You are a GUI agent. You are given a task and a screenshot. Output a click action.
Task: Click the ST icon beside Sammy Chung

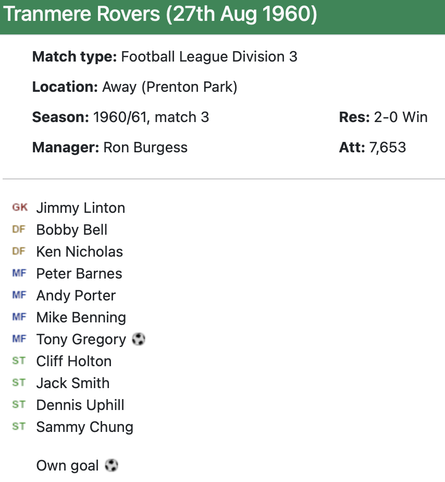tap(19, 427)
